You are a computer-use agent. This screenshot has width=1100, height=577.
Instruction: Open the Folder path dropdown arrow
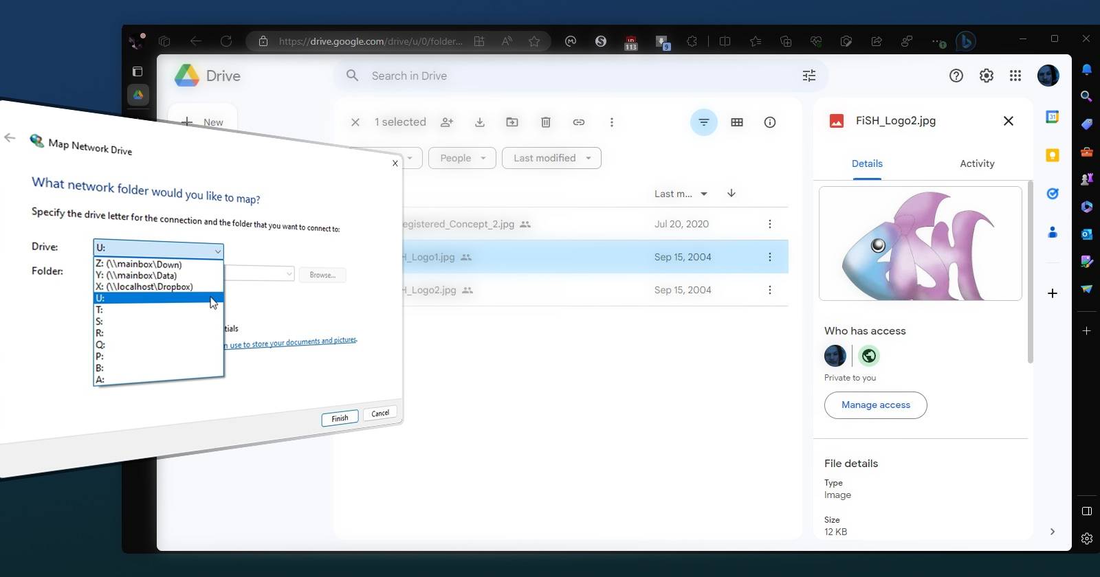pos(289,273)
